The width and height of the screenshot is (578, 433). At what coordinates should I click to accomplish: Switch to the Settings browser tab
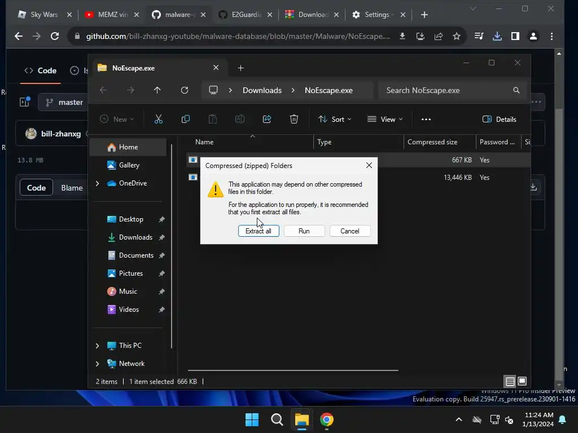pyautogui.click(x=379, y=15)
